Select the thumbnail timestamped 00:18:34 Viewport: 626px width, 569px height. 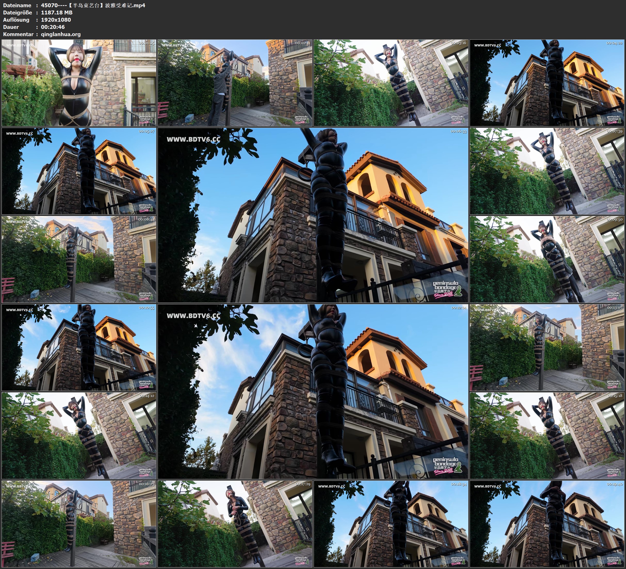[391, 524]
